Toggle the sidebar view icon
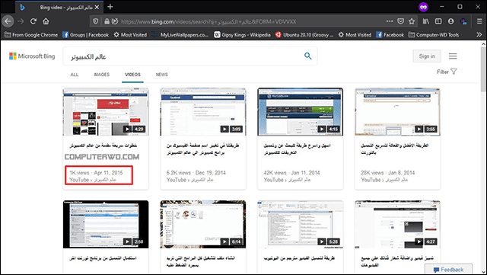This screenshot has height=275, width=487. coord(438,21)
